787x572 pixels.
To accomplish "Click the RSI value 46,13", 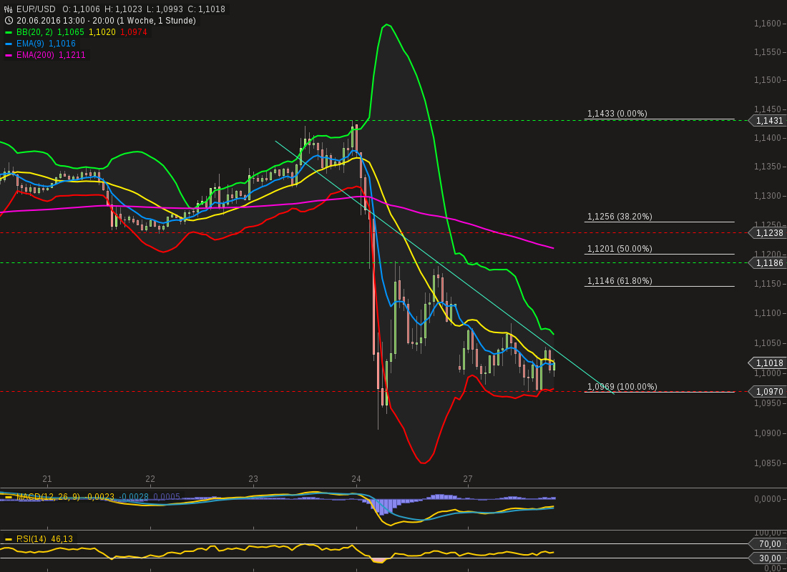I will click(x=62, y=539).
